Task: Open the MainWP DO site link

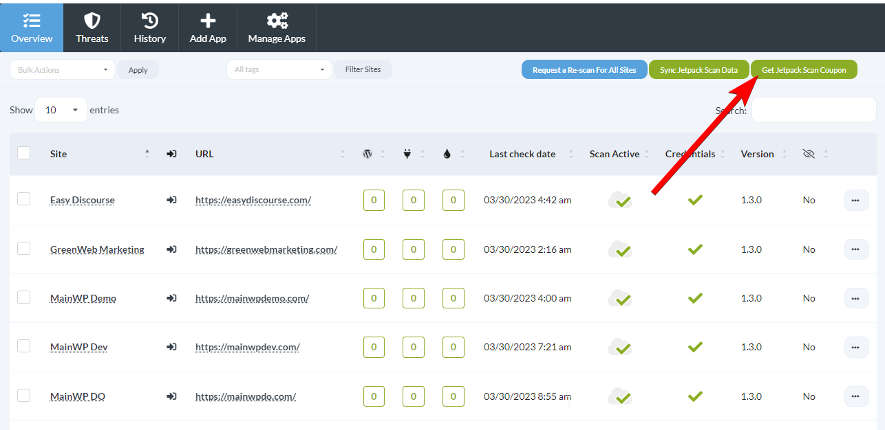Action: [78, 396]
